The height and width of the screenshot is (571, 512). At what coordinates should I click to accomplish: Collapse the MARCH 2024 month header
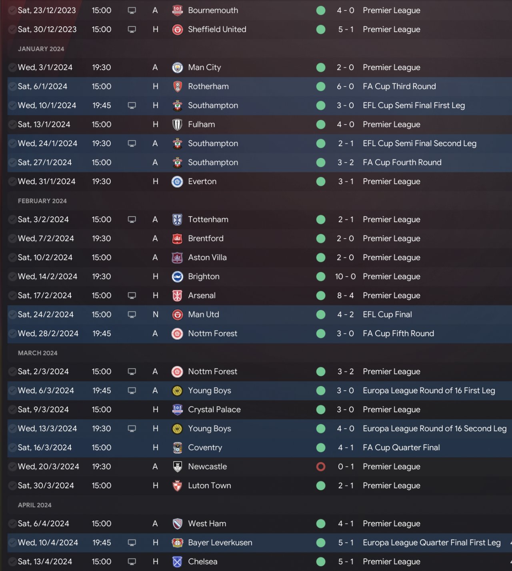38,353
